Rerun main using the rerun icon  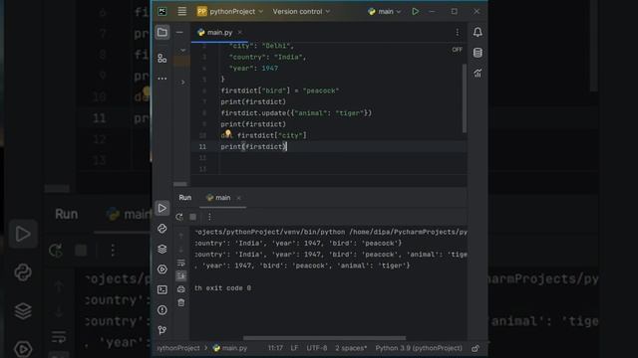(179, 217)
